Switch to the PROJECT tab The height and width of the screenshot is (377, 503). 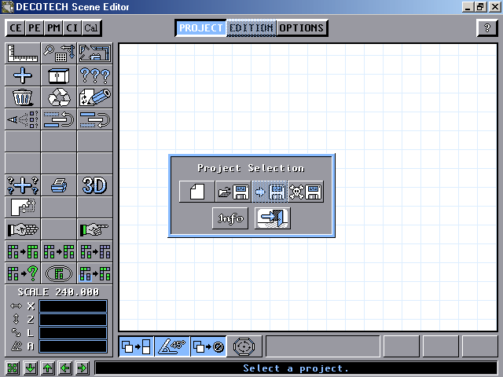click(201, 28)
